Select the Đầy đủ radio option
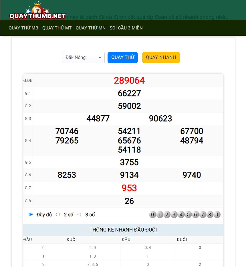Viewport: 246px width, 267px height. 31,215
